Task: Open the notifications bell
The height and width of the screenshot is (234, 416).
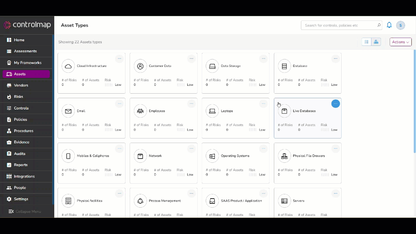Action: (389, 25)
